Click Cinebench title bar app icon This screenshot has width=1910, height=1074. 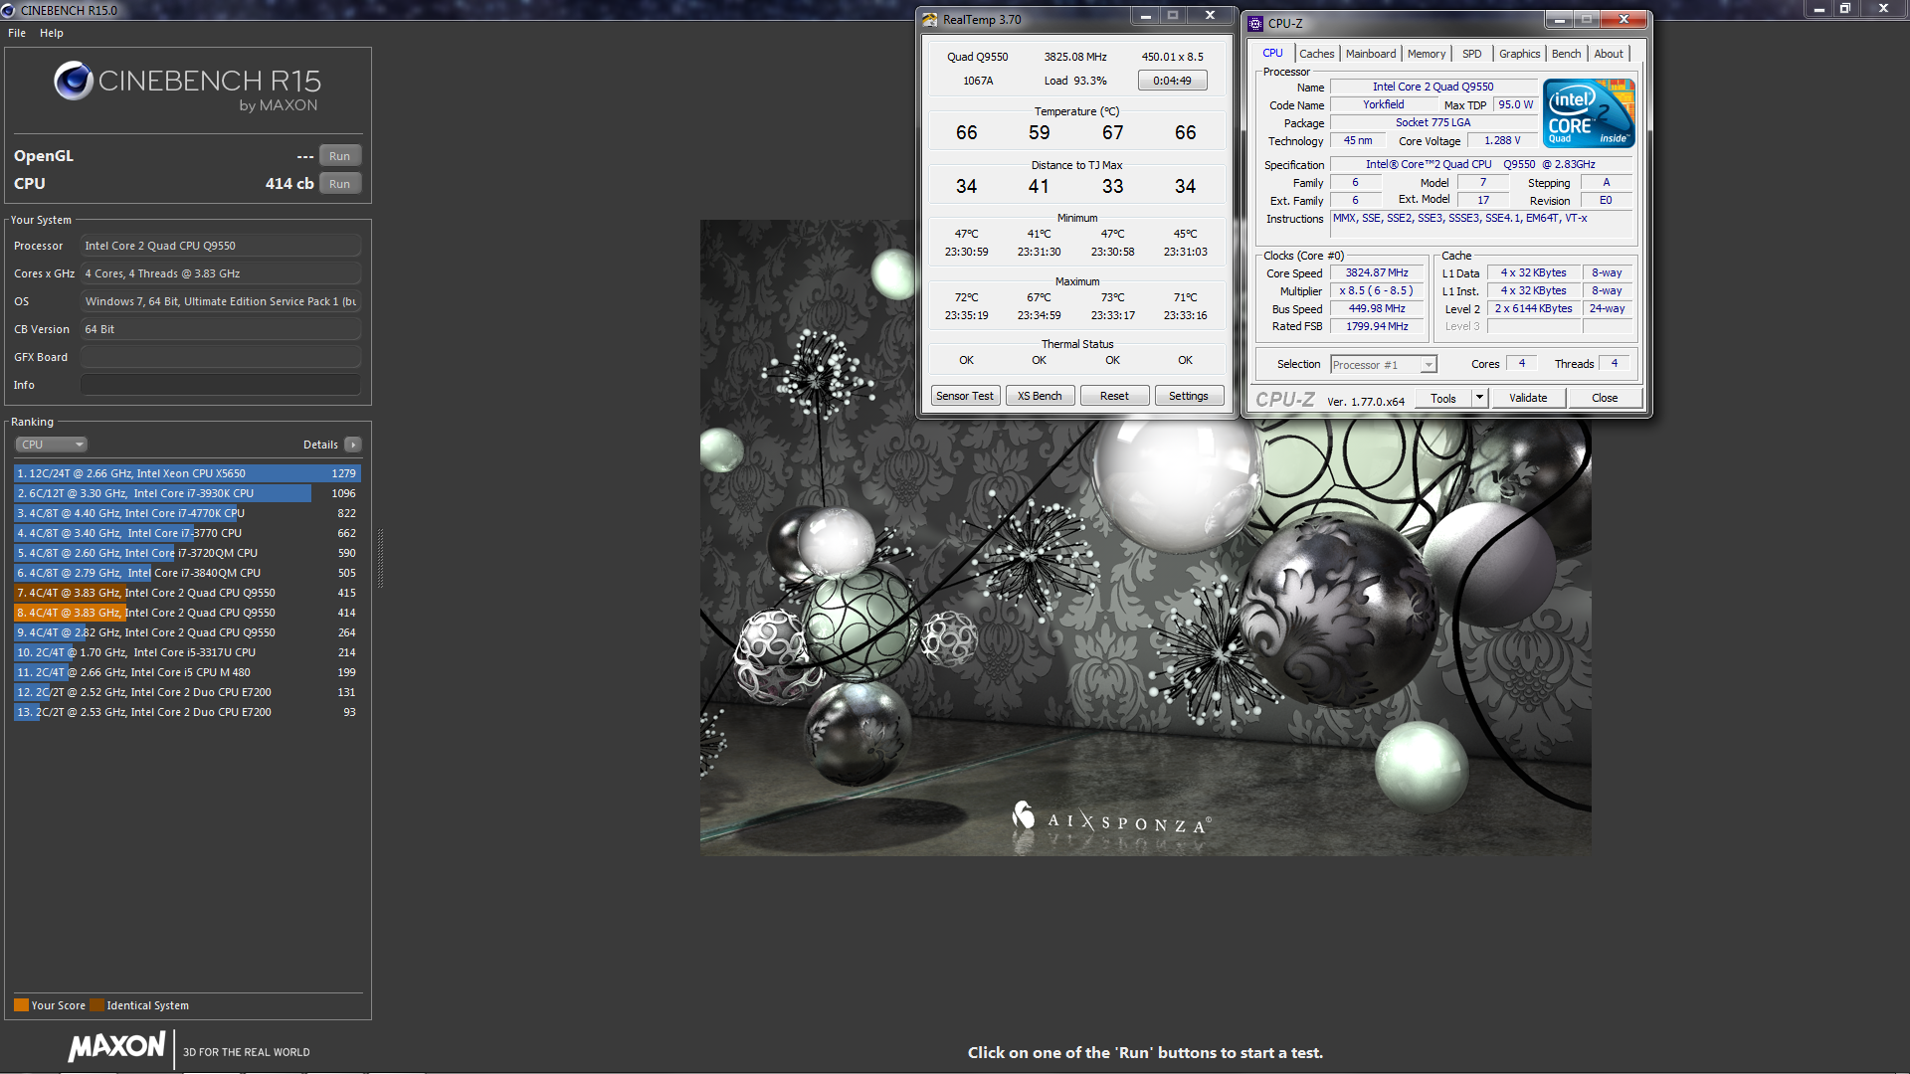click(x=9, y=10)
